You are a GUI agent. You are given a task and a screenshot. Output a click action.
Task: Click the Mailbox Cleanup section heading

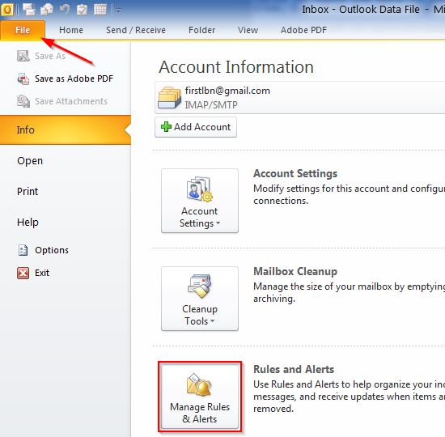[295, 271]
